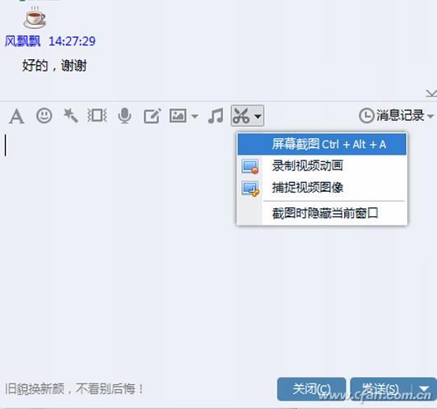Click the send picture icon
Screen dimensions: 437x409
tap(178, 115)
